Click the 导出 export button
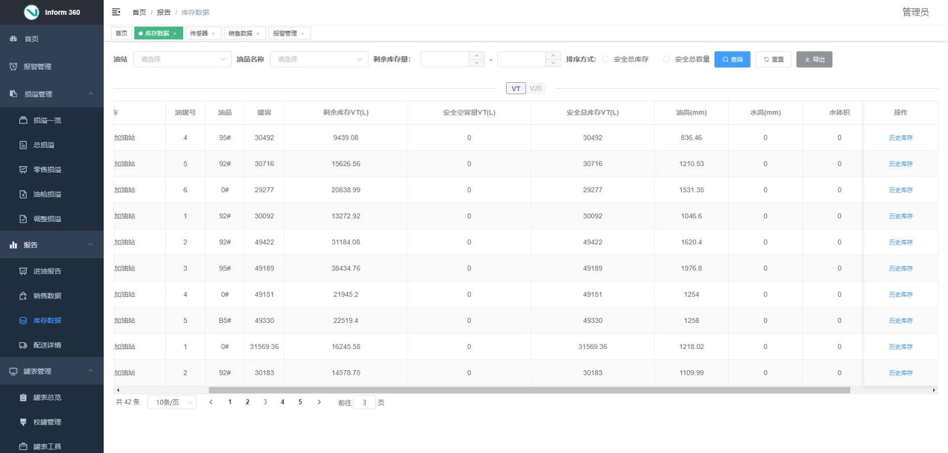Screen dimensions: 948x453 (814, 59)
